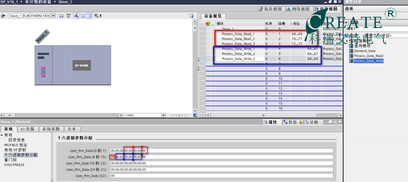Switch to network view tab (网络视图)

(298, 9)
